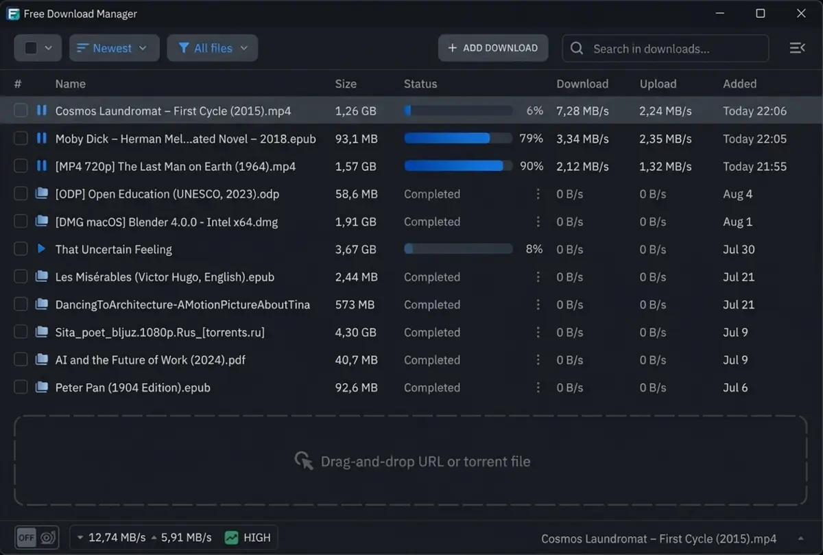Tick the checkbox for Peter Pan epub
Viewport: 823px width, 555px height.
pos(21,388)
